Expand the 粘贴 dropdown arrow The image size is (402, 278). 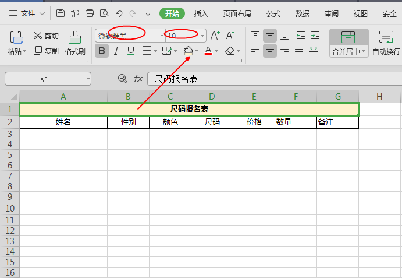(25, 51)
